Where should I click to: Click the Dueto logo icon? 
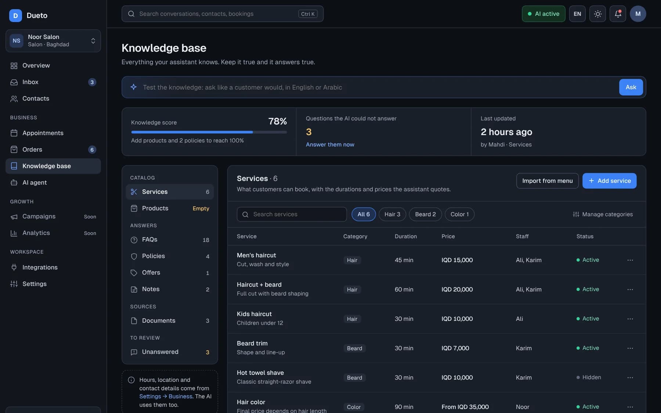pyautogui.click(x=15, y=15)
